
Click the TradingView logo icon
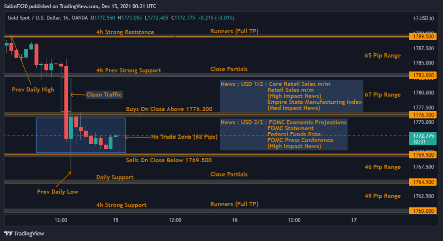click(9, 234)
